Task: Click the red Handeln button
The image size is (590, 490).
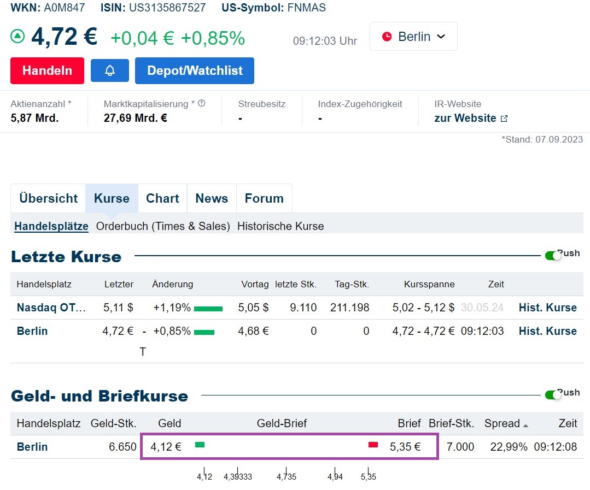Action: coord(47,70)
